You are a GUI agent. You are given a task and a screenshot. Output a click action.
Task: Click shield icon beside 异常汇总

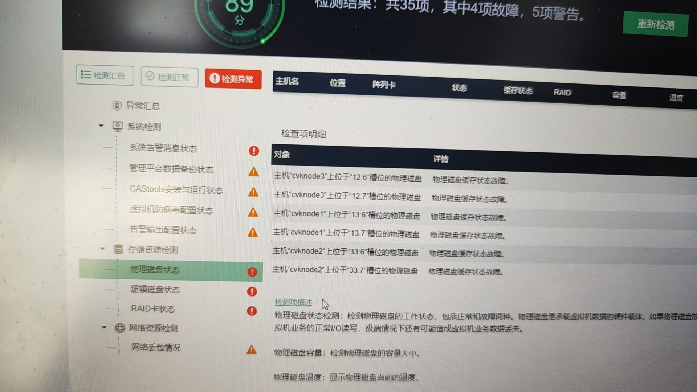(117, 106)
